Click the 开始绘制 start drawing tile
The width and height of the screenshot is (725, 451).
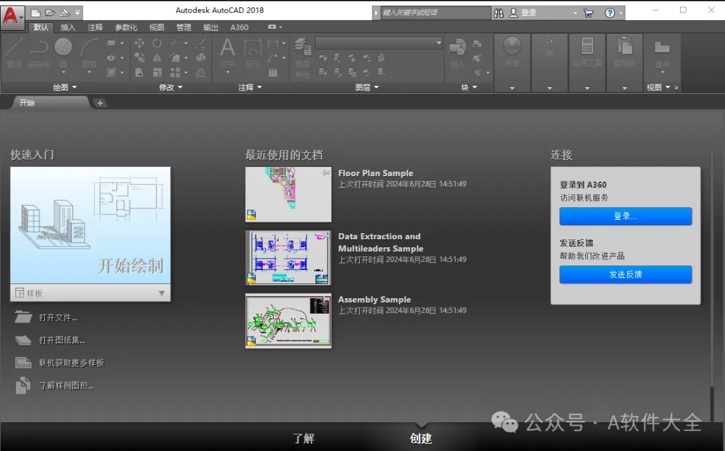(90, 225)
